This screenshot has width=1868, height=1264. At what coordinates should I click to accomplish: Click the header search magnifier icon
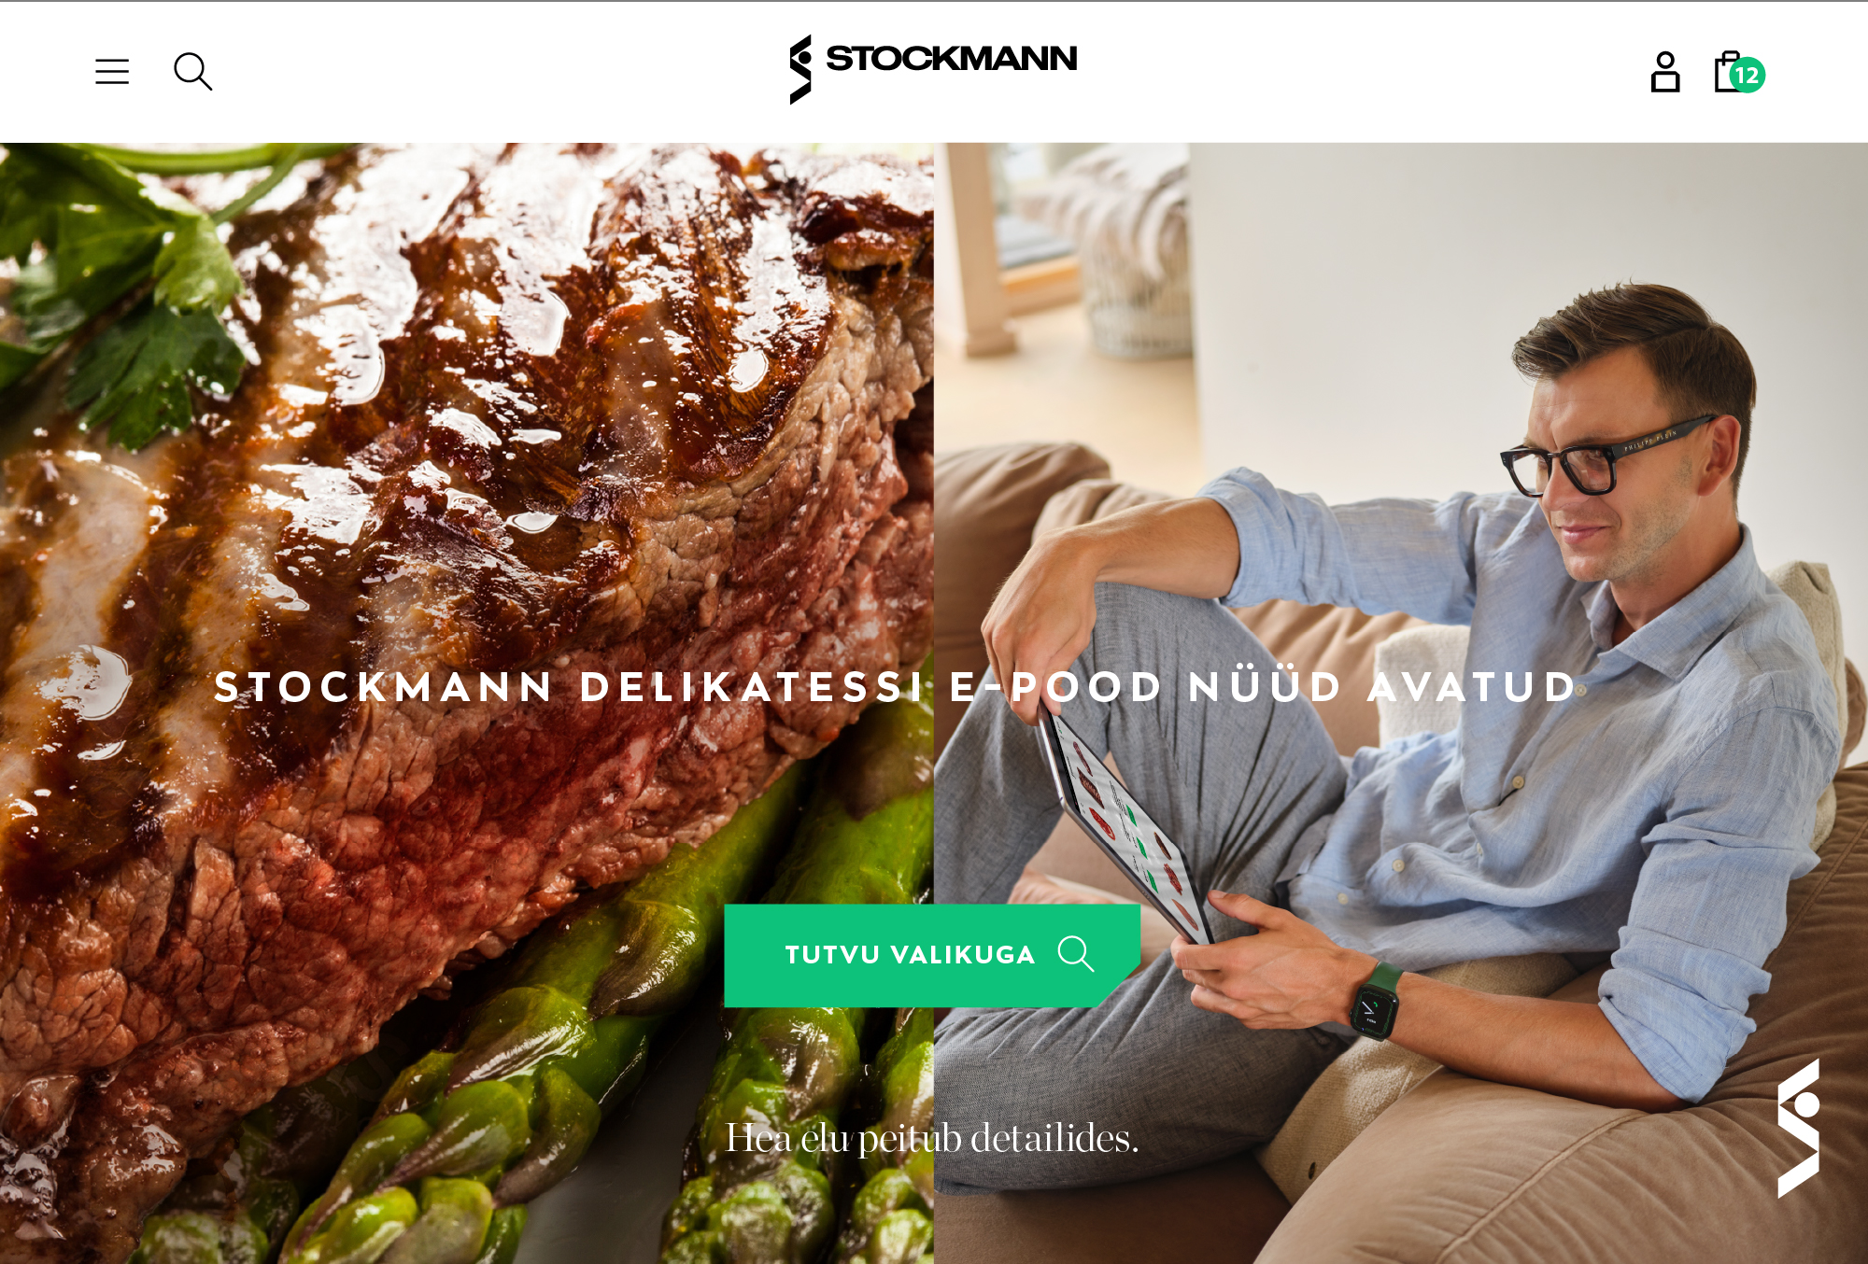pyautogui.click(x=193, y=72)
